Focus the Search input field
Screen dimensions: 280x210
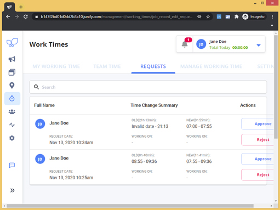coord(148,87)
